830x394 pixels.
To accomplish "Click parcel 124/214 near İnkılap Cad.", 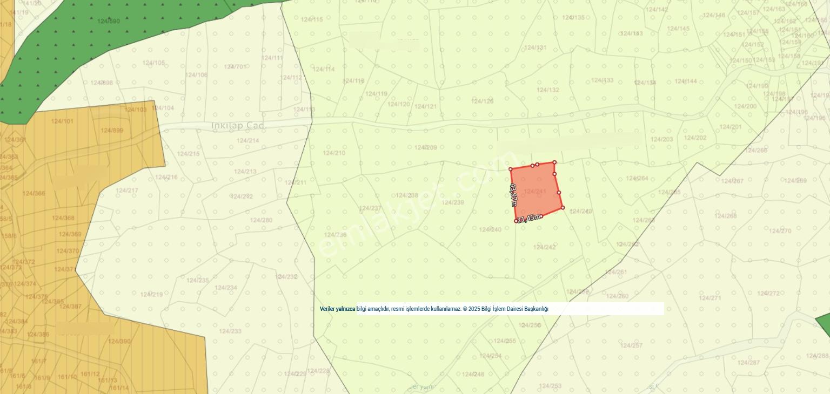I will coord(247,141).
